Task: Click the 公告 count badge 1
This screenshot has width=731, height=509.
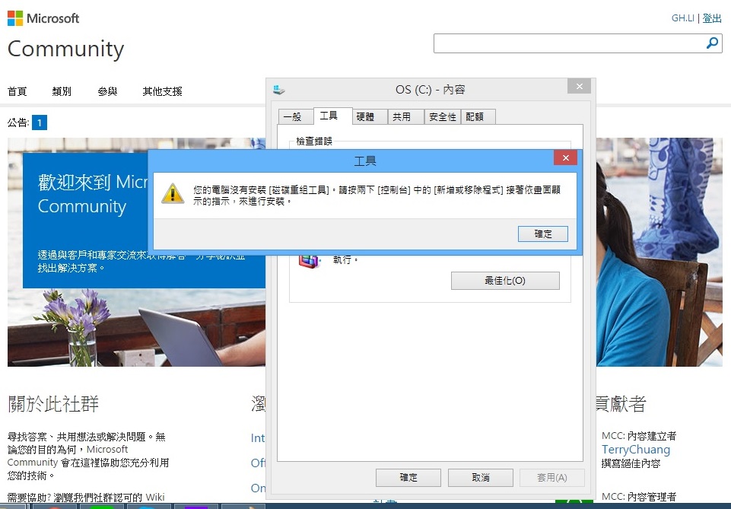Action: point(39,122)
